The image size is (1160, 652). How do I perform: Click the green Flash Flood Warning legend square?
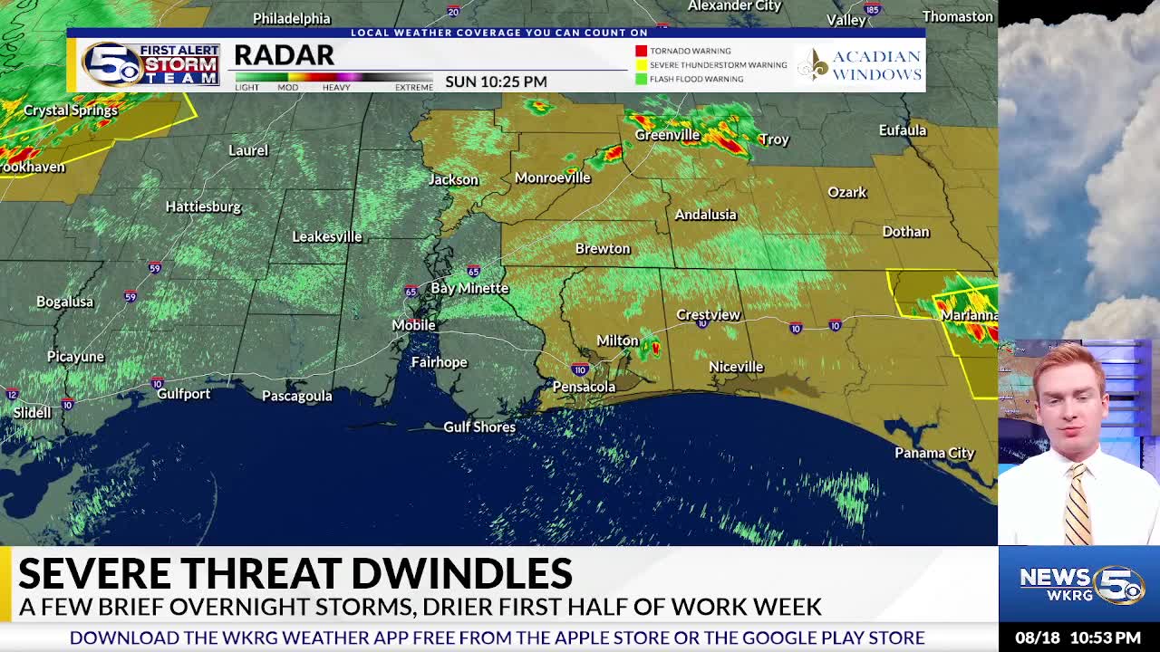click(x=641, y=79)
